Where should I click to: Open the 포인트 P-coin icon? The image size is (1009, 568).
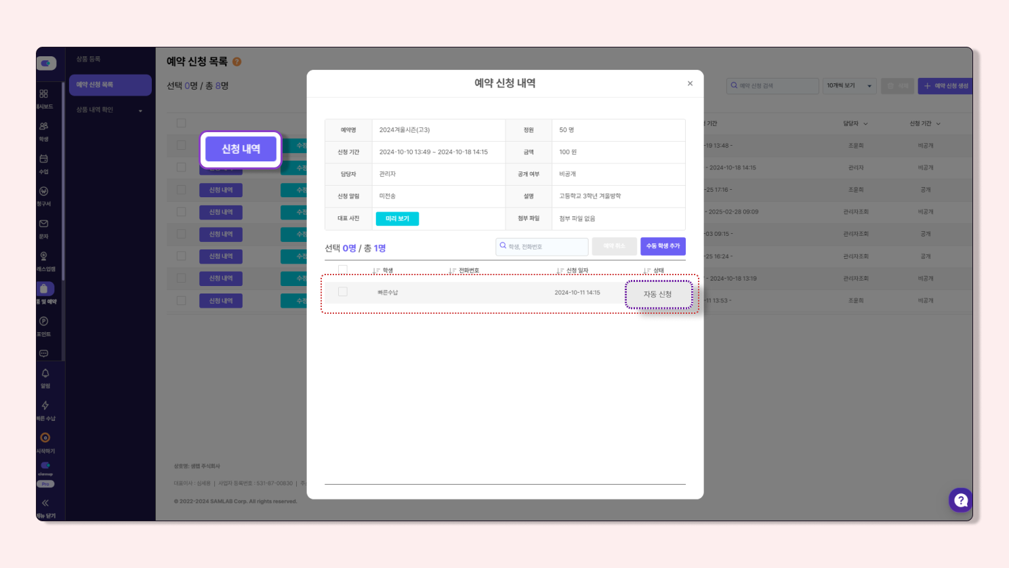point(44,321)
